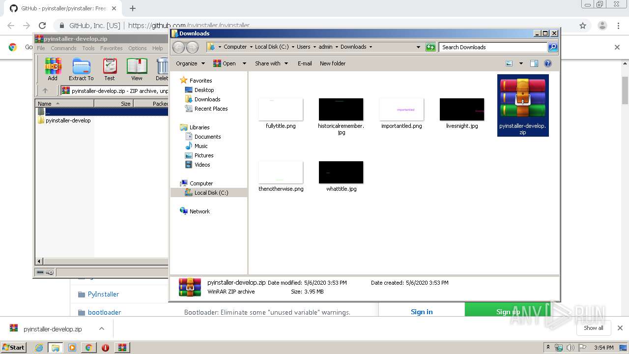Select Local Disk (C:) in tree

point(211,193)
